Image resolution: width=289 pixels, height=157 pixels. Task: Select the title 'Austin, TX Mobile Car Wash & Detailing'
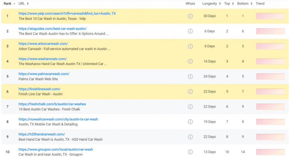[x=48, y=124]
